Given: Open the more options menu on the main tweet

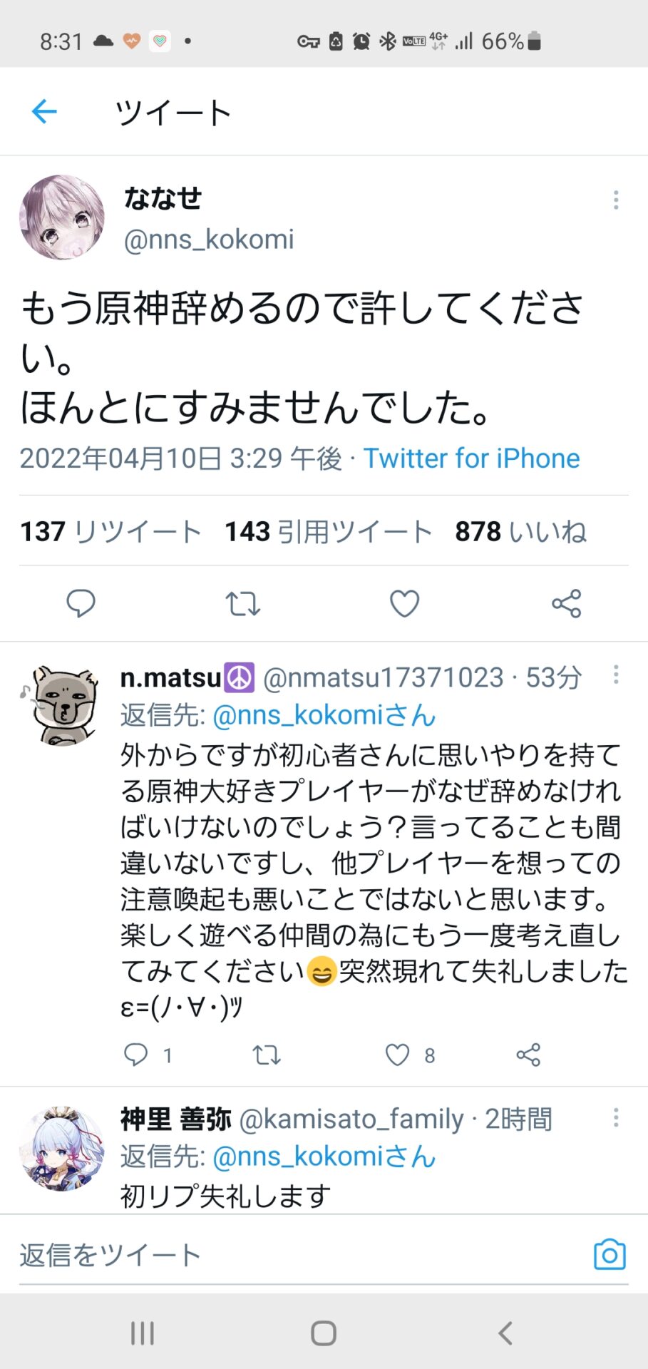Looking at the screenshot, I should 616,200.
